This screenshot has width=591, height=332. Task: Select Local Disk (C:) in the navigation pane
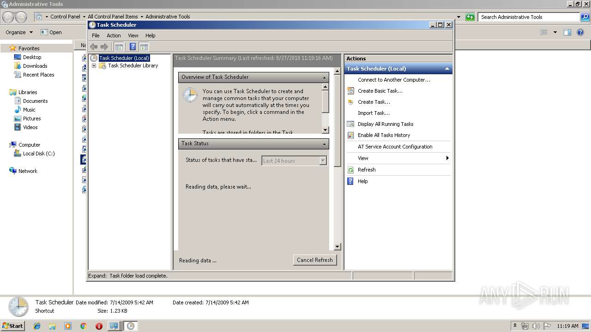(x=39, y=154)
